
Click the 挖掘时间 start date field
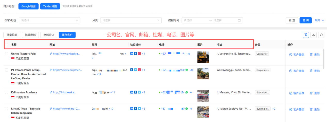195,20
